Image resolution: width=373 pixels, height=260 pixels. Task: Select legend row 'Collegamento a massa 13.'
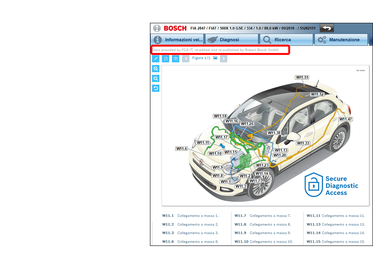(x=343, y=224)
